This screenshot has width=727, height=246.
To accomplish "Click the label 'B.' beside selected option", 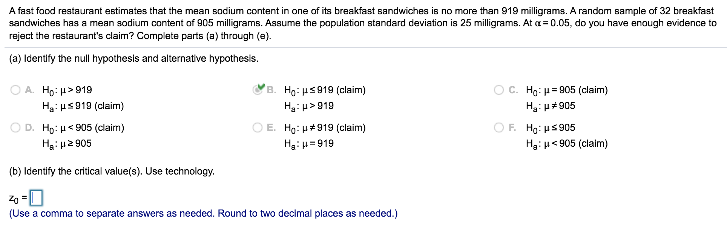I will coord(270,90).
